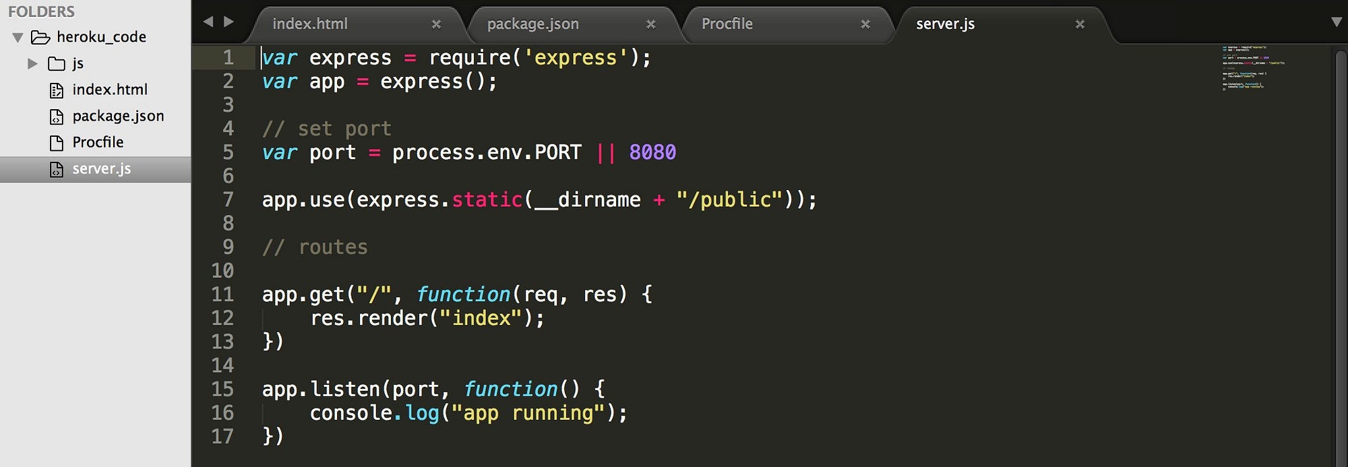
Task: Close the package.json tab
Action: click(650, 24)
